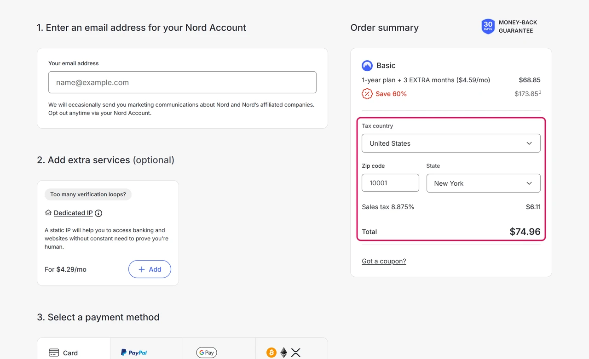
Task: Click the Bitcoin coin icon
Action: 271,353
